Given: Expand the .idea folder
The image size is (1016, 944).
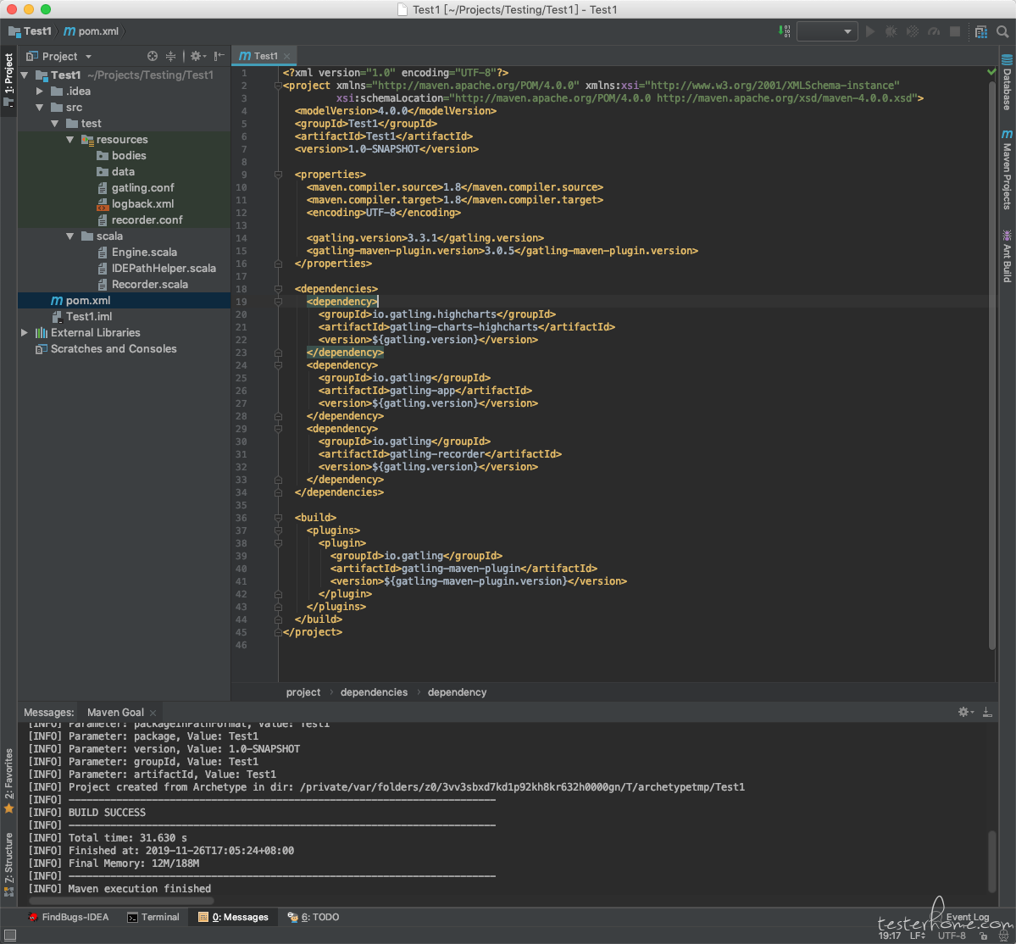Looking at the screenshot, I should pyautogui.click(x=40, y=92).
